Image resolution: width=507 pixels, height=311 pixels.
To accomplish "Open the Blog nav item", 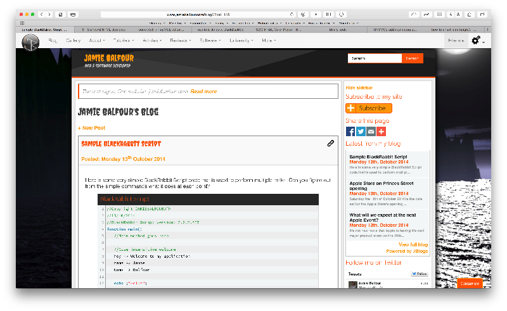I will click(x=53, y=41).
